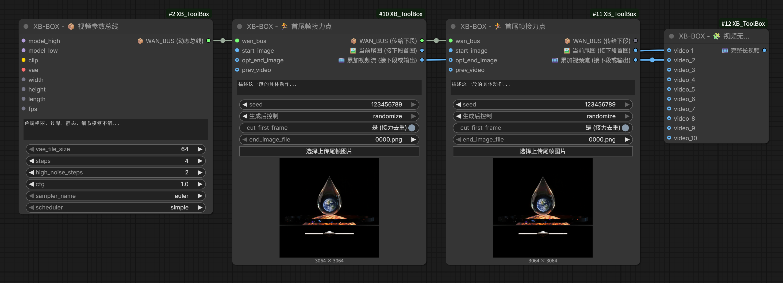Click the cfg value 1.0 field
The height and width of the screenshot is (283, 783).
[116, 184]
